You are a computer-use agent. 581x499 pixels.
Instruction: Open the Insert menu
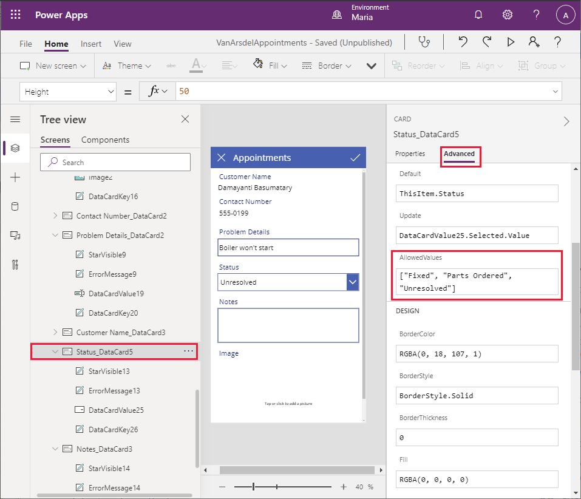coord(91,44)
